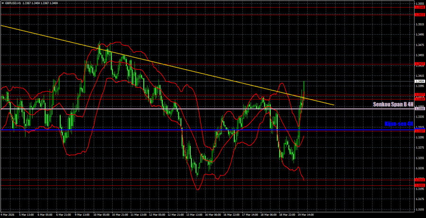Image resolution: width=426 pixels, height=218 pixels.
Task: Click the 6 Mar 05:00 time label
Action: click(x=45, y=215)
